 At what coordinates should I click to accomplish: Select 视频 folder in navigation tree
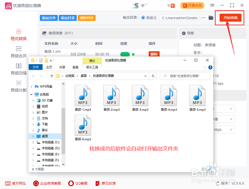coord(45,106)
